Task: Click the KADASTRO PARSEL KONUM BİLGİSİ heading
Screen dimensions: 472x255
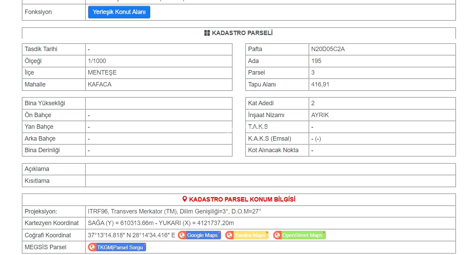Action: [x=242, y=199]
